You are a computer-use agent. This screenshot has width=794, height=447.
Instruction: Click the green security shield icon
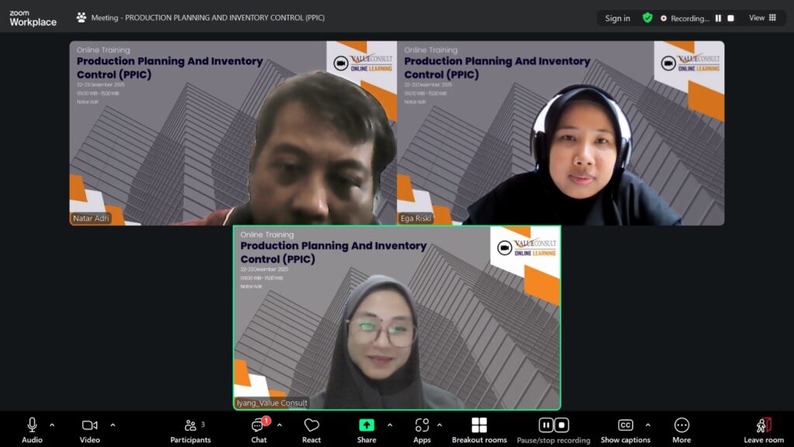coord(647,17)
